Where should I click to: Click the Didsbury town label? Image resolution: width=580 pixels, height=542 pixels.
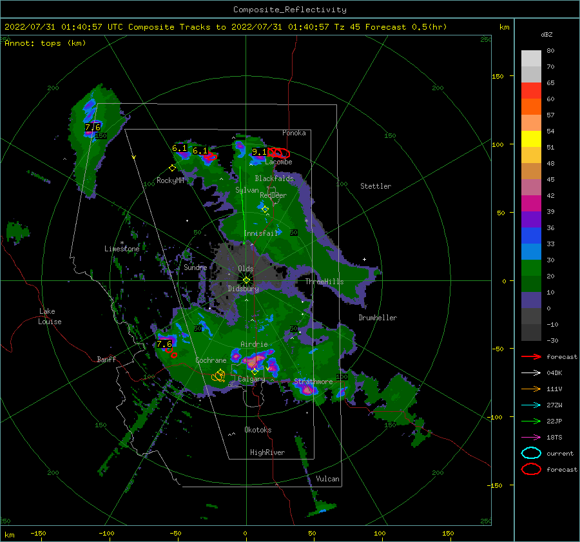tap(244, 289)
